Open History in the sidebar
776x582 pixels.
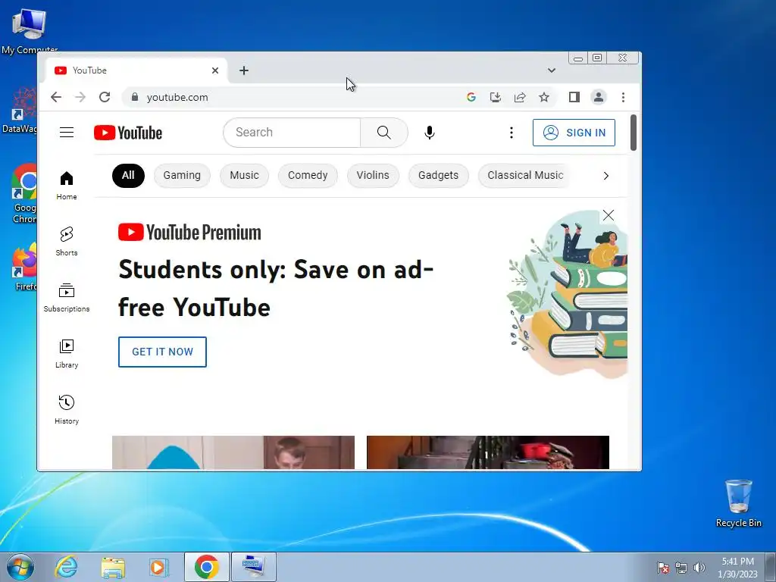67,410
